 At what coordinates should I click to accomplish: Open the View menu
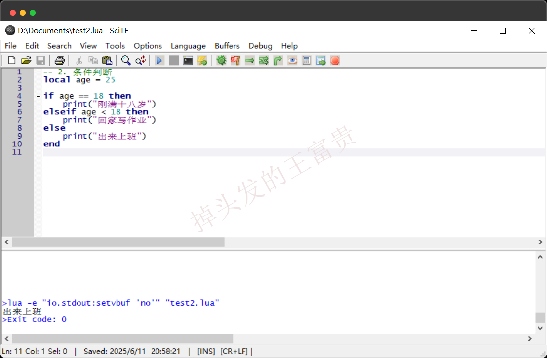click(88, 46)
